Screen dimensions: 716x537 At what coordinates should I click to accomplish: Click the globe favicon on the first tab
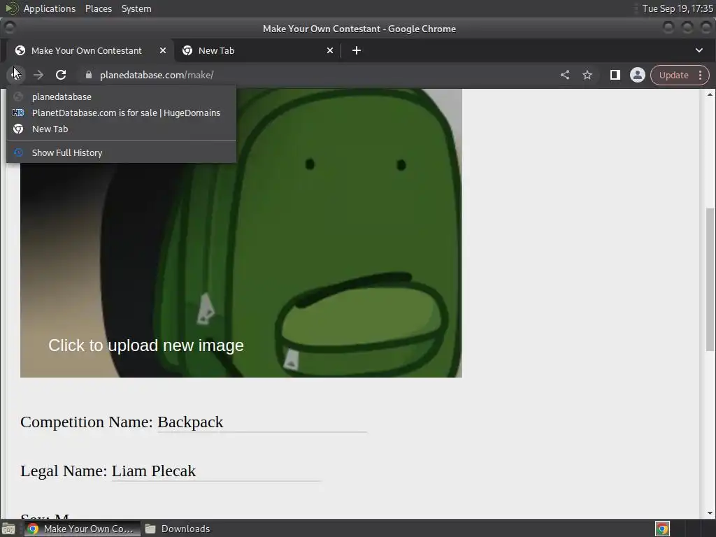(20, 50)
